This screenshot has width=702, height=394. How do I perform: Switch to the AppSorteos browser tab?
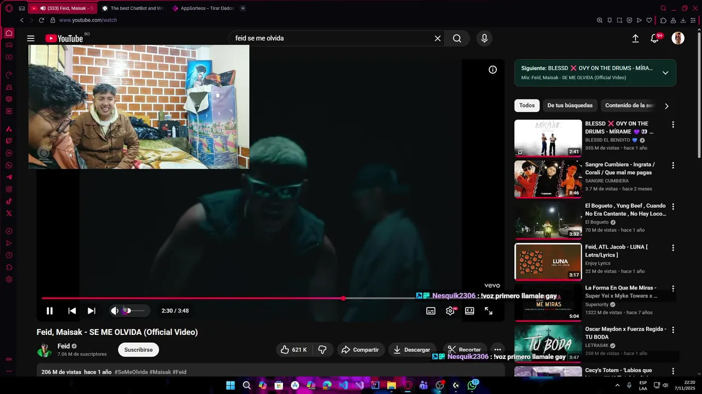(203, 8)
